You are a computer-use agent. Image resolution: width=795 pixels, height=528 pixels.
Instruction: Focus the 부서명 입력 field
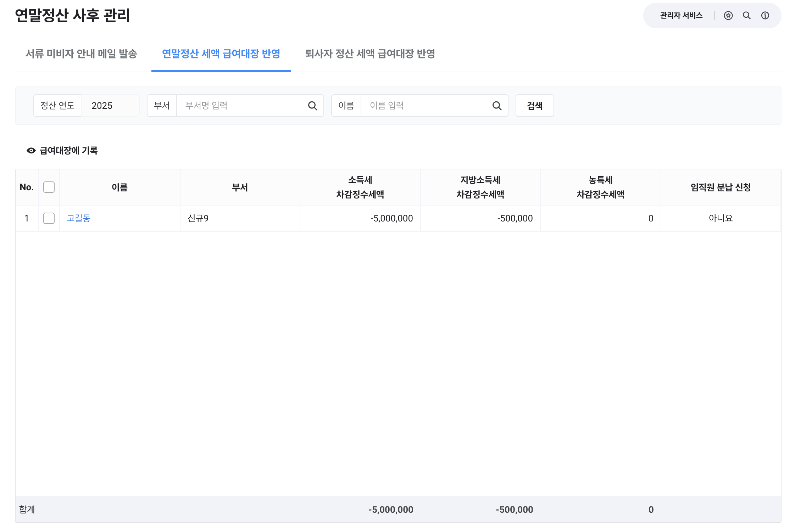(x=241, y=106)
